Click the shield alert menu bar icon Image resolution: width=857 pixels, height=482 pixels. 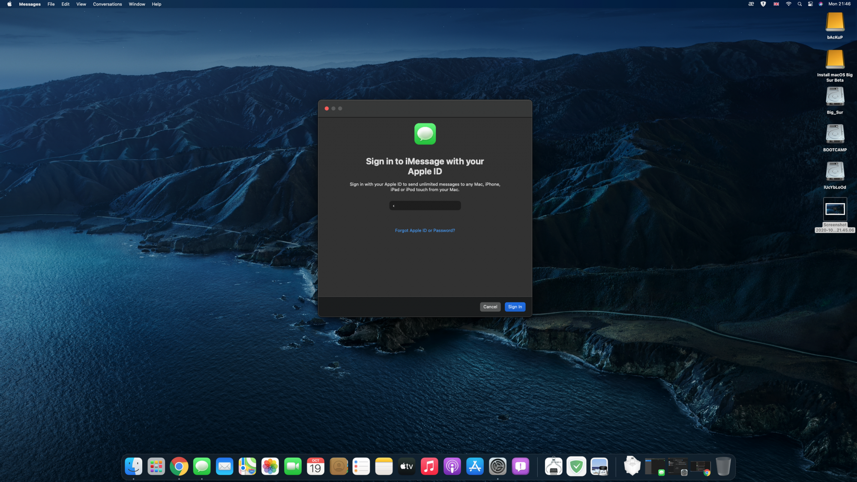click(x=763, y=4)
